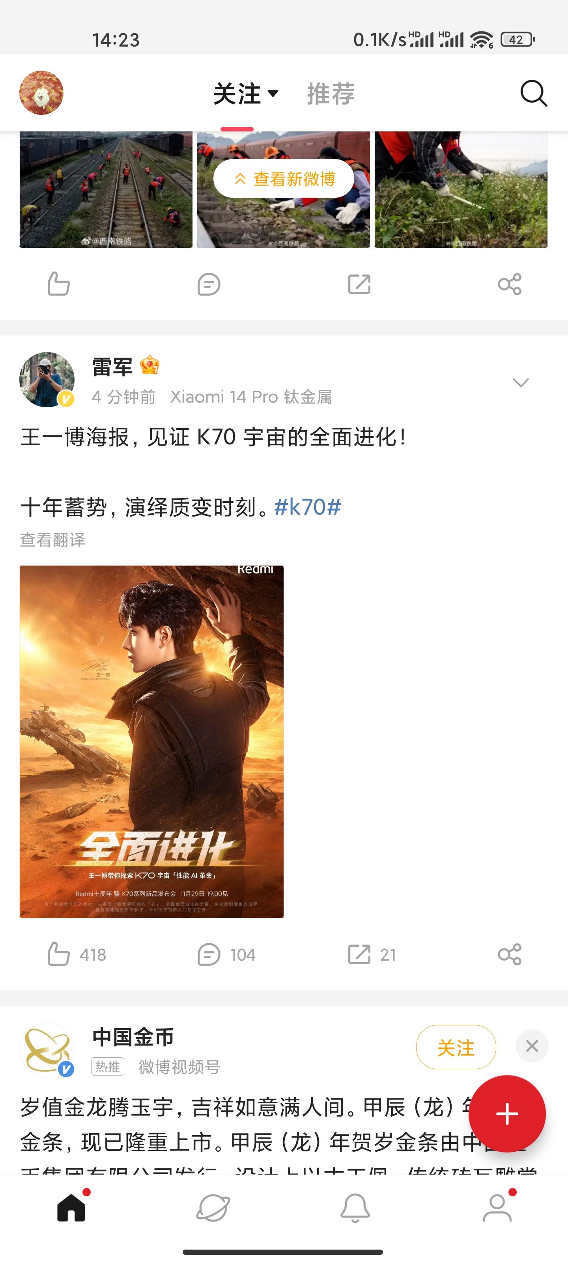Tap the red compose plus button
568x1263 pixels.
(x=507, y=1113)
